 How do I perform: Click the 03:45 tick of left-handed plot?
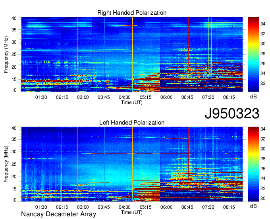point(104,207)
